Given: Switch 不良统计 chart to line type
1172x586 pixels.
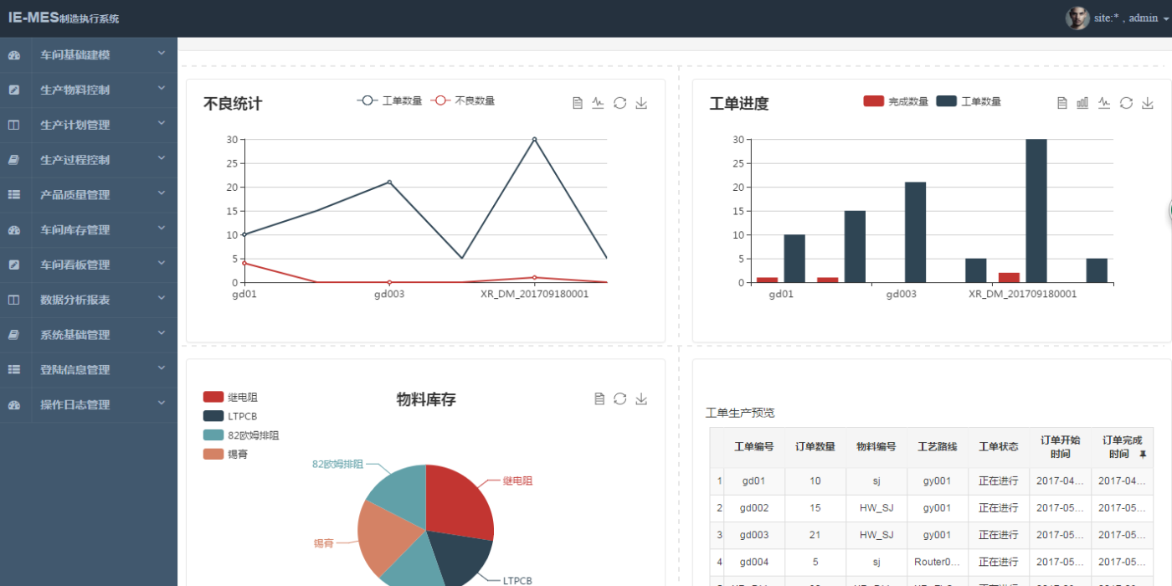Looking at the screenshot, I should pos(598,103).
